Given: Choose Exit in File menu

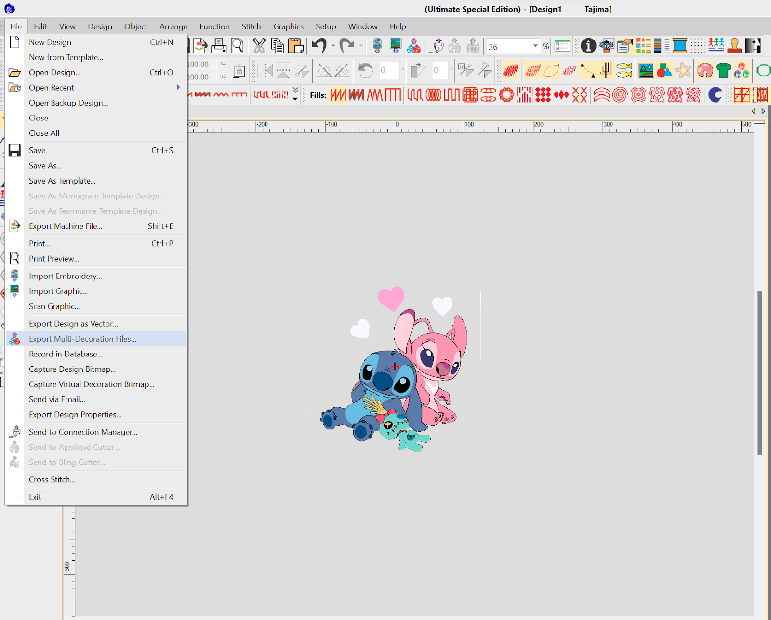Looking at the screenshot, I should click(x=95, y=497).
